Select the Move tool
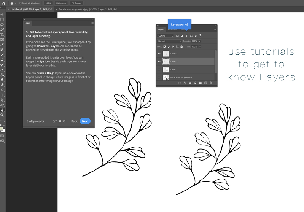The height and width of the screenshot is (212, 304). tap(2, 14)
